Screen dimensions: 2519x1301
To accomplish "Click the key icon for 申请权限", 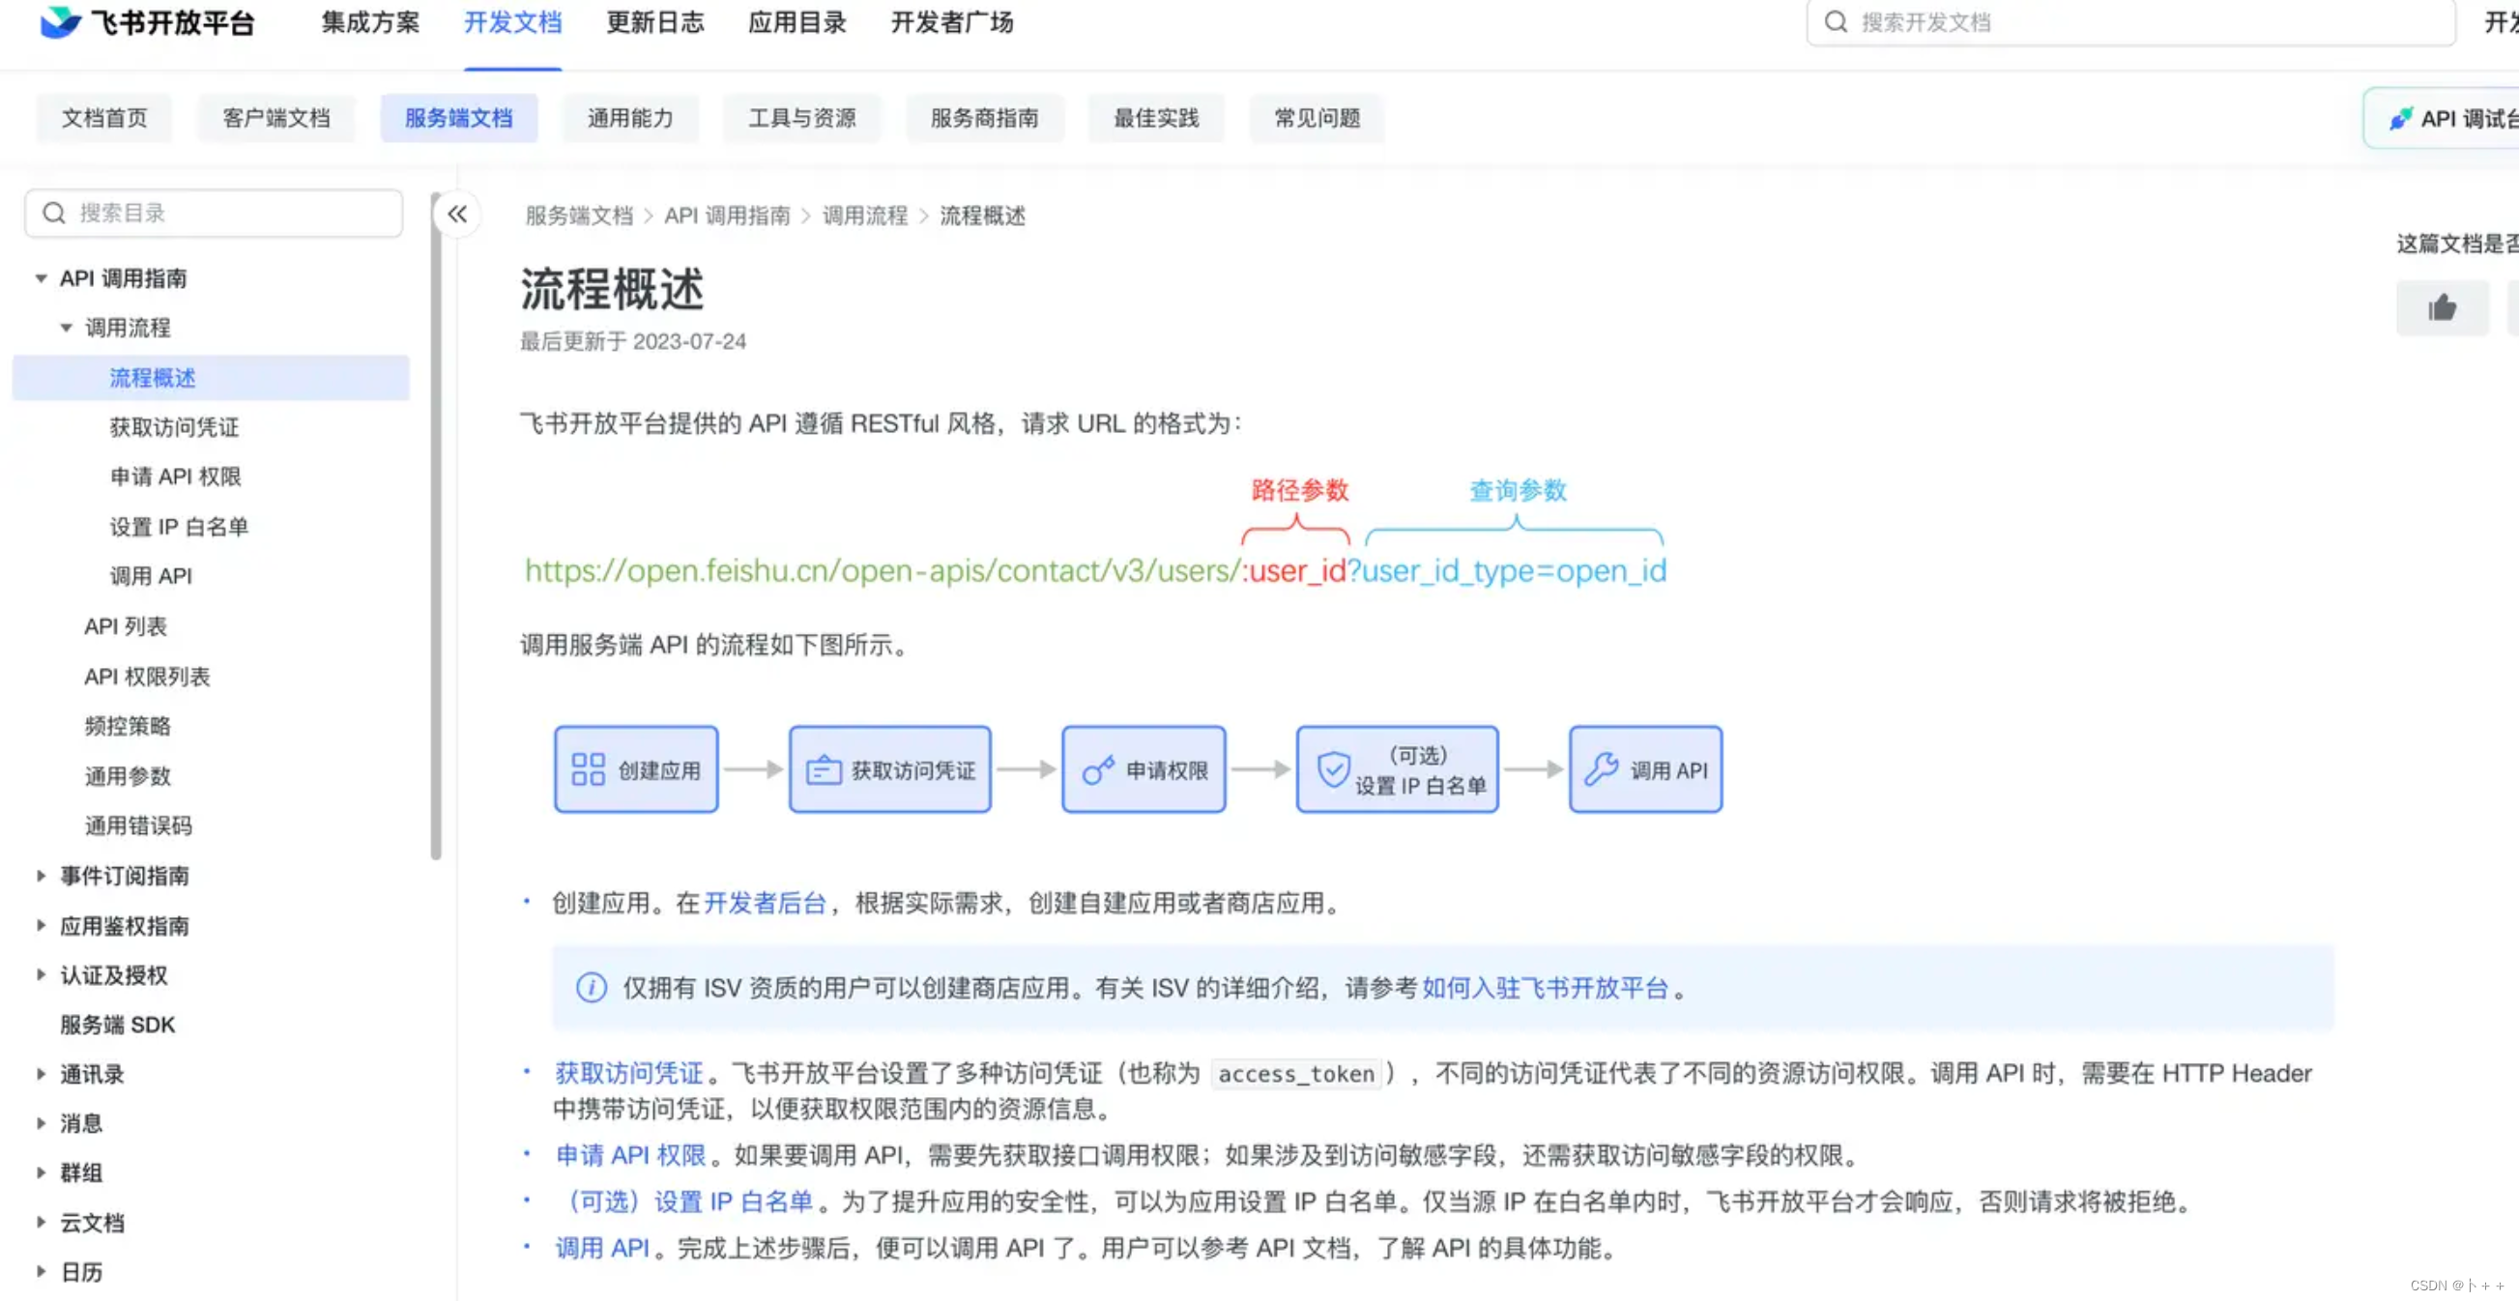I will click(1097, 770).
